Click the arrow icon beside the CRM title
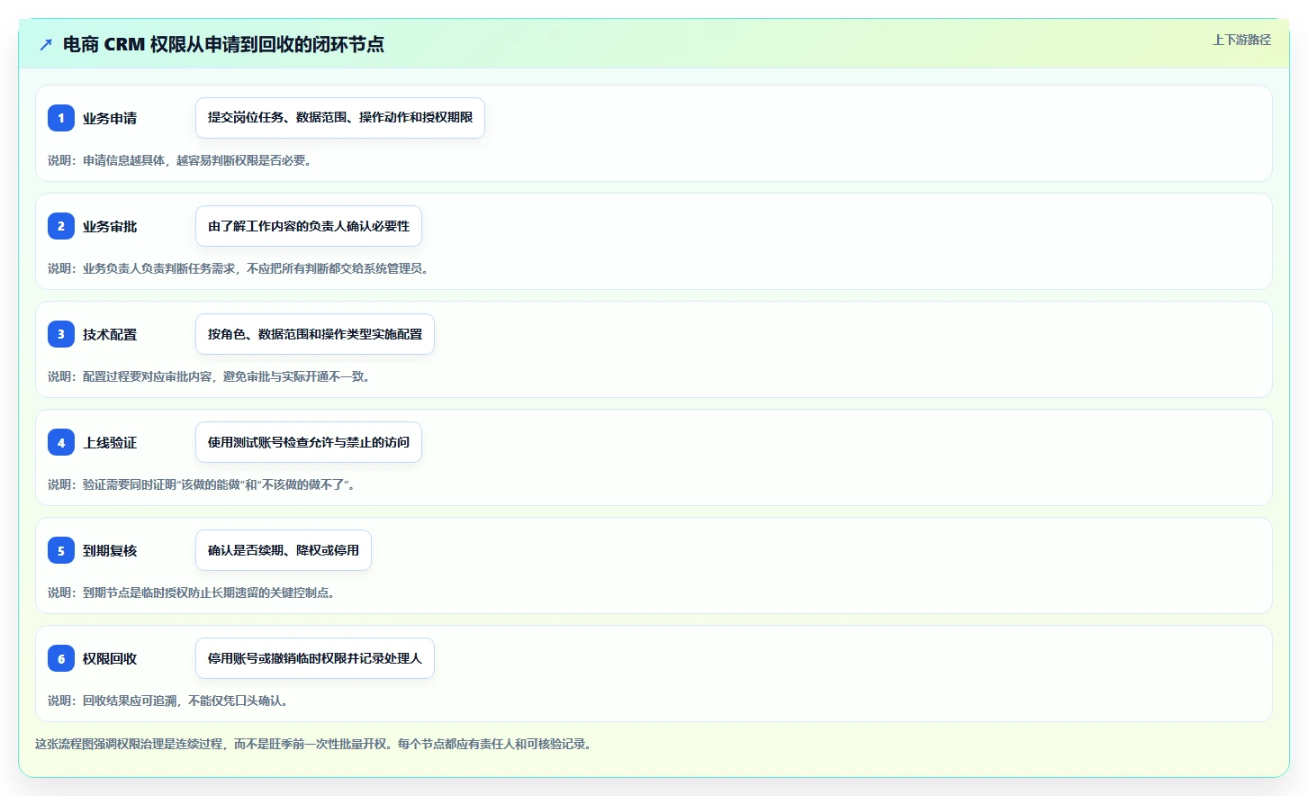This screenshot has height=796, width=1308. click(x=46, y=44)
